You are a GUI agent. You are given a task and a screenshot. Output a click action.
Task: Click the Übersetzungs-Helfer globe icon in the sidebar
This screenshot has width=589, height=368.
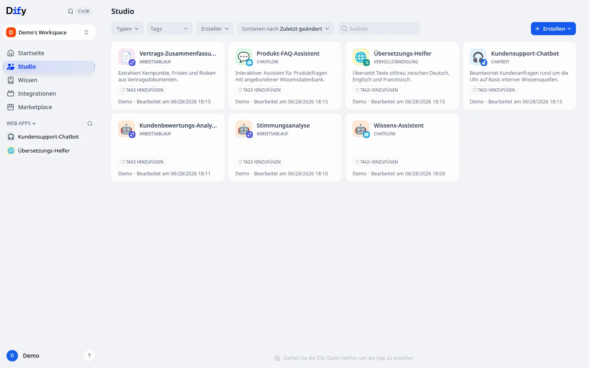pyautogui.click(x=11, y=150)
